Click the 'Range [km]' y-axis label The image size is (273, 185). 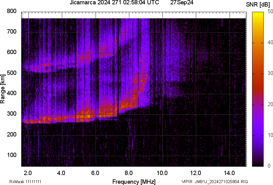point(2,89)
